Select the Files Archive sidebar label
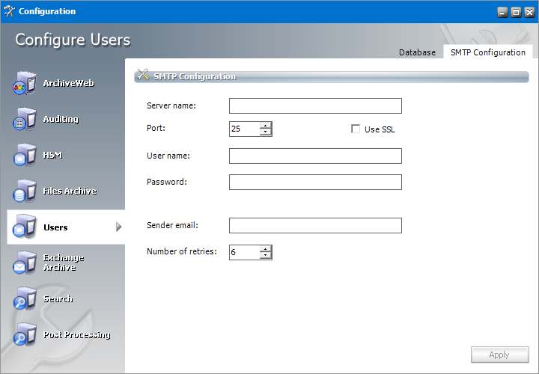This screenshot has height=374, width=539. [70, 191]
